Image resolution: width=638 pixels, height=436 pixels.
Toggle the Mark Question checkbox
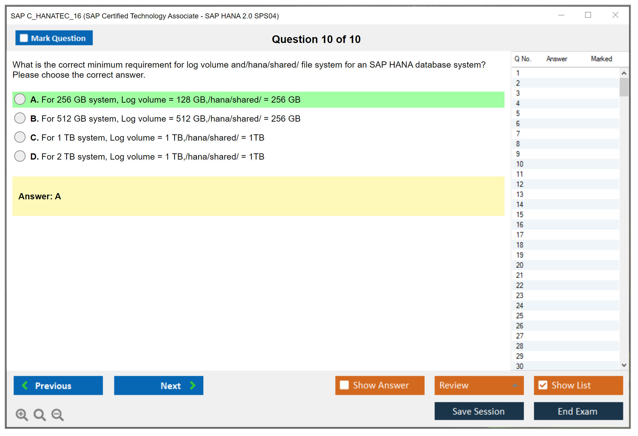24,38
